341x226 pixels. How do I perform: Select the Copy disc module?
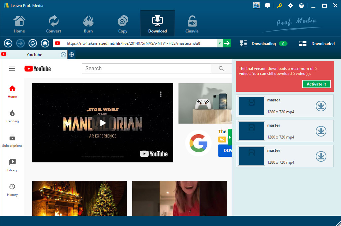(x=123, y=24)
